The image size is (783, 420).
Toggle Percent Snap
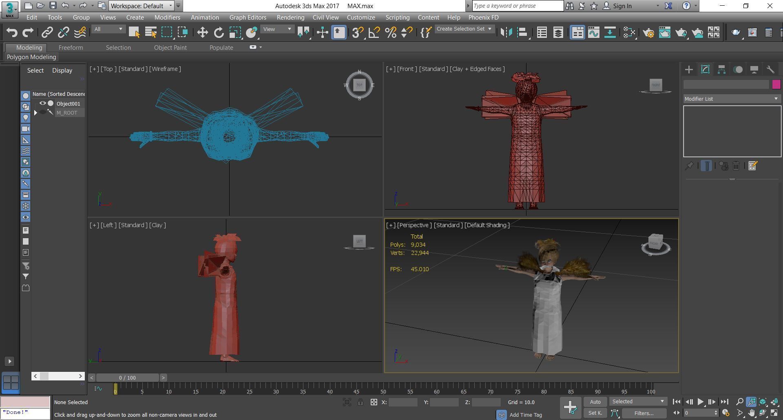[x=391, y=33]
